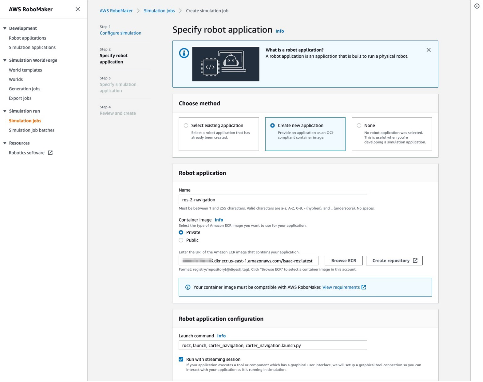Open Export jobs in sidebar

click(x=20, y=98)
